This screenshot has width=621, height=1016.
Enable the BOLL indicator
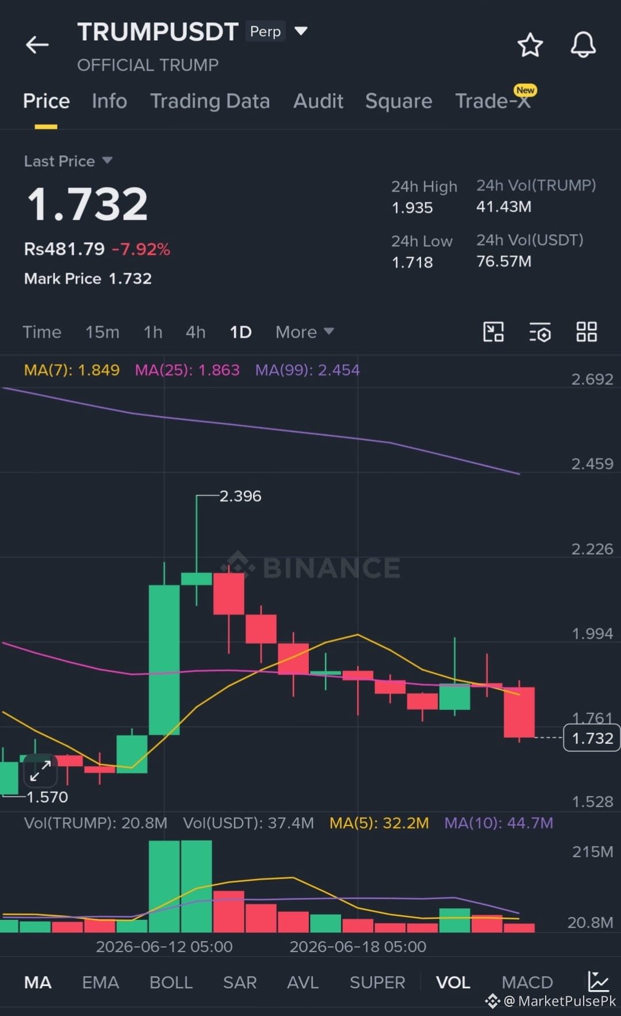pyautogui.click(x=171, y=982)
